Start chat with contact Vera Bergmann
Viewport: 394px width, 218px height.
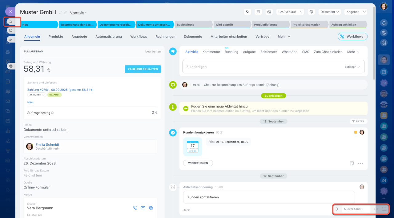(151, 208)
